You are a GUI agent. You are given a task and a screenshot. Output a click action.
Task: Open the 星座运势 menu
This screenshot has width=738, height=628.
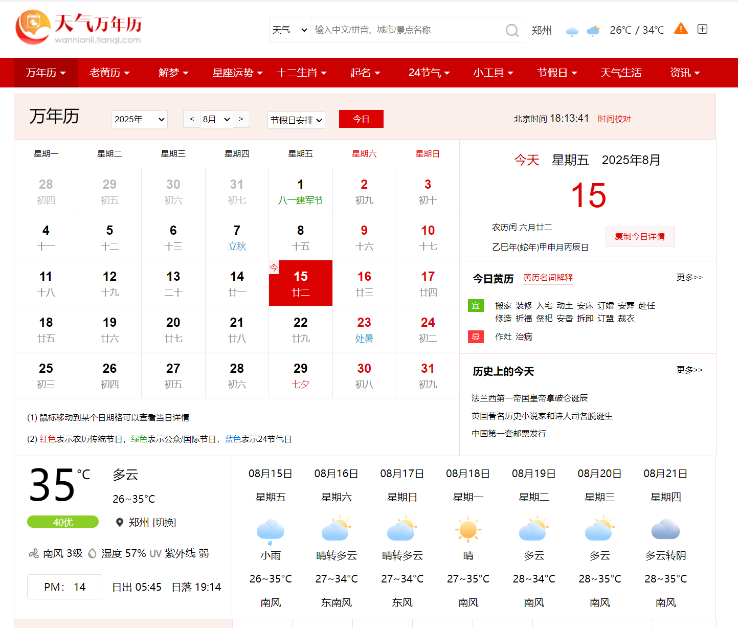[x=237, y=73]
